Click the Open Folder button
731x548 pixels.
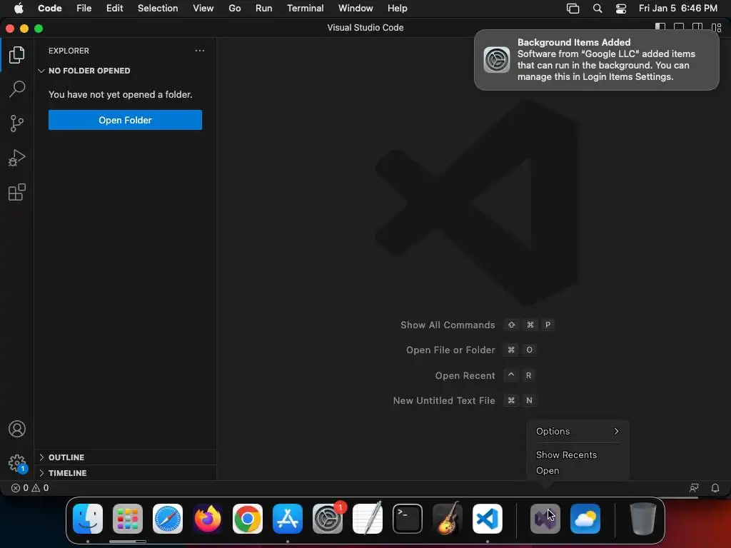pyautogui.click(x=125, y=120)
